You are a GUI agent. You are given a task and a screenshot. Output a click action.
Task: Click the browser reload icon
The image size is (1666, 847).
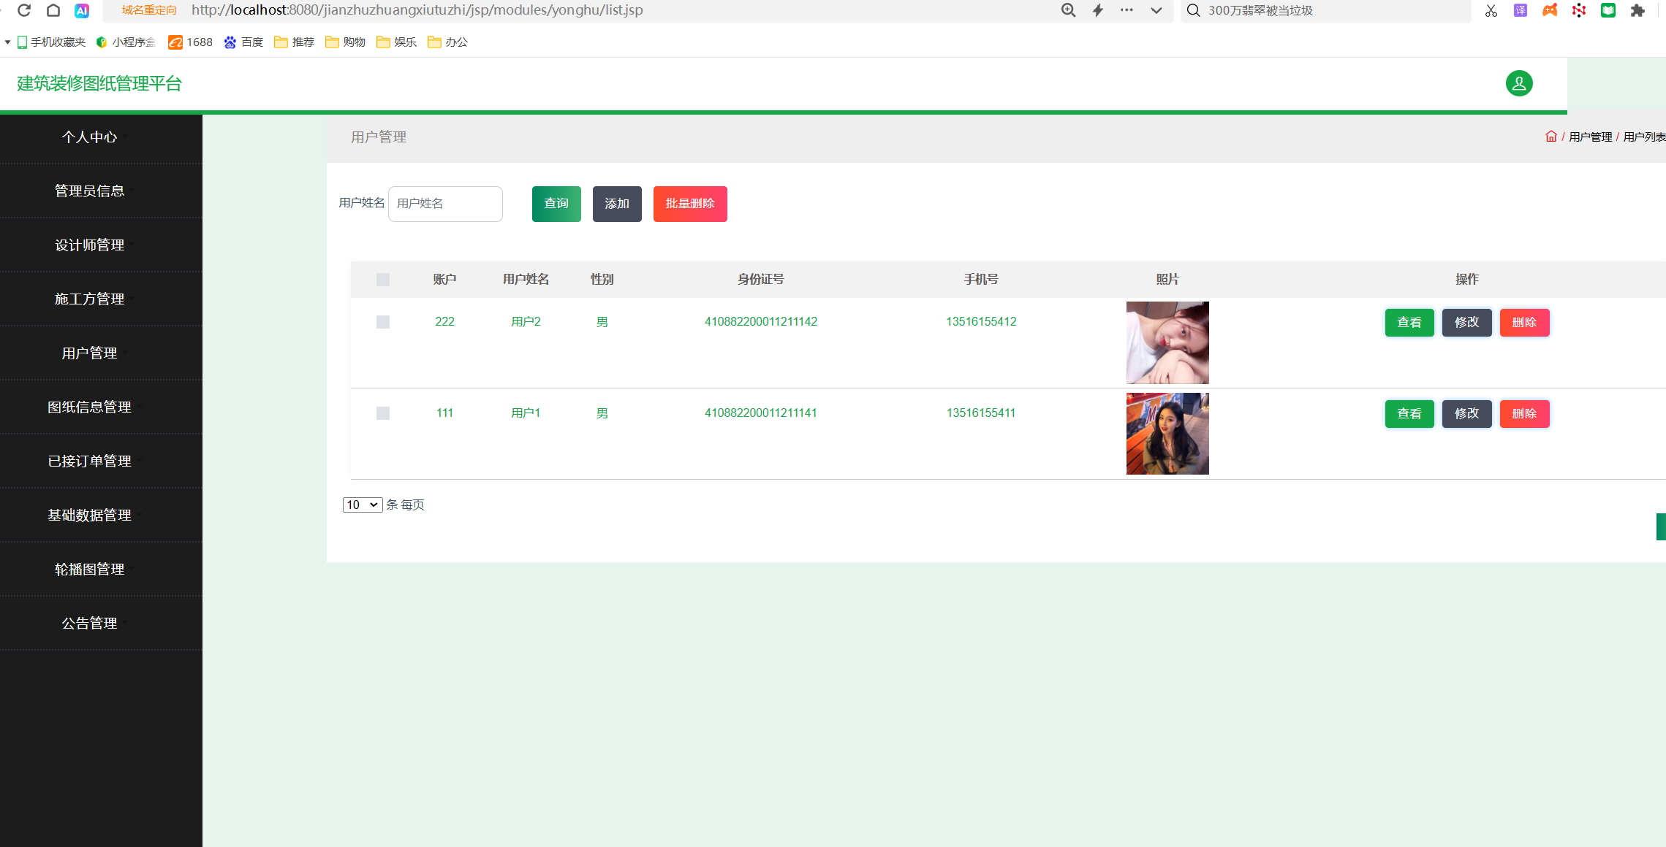coord(24,10)
